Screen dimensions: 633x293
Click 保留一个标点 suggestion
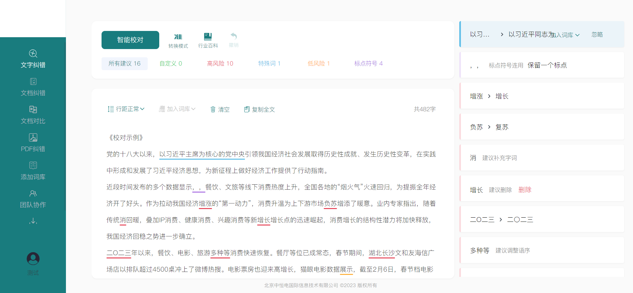(x=547, y=65)
